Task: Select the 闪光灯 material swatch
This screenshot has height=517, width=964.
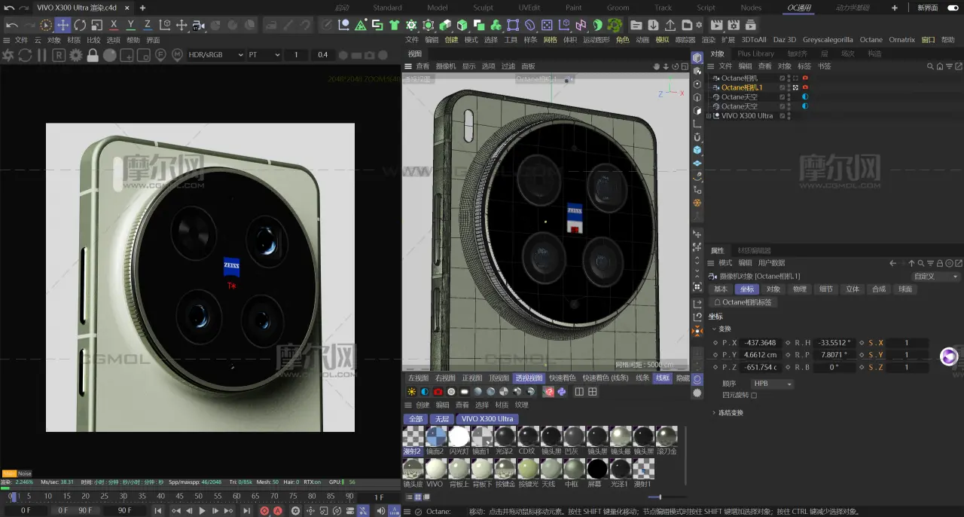Action: click(459, 436)
